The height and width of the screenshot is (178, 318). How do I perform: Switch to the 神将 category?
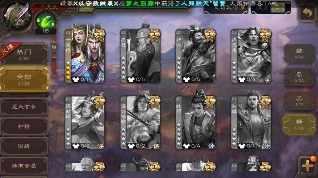24,127
